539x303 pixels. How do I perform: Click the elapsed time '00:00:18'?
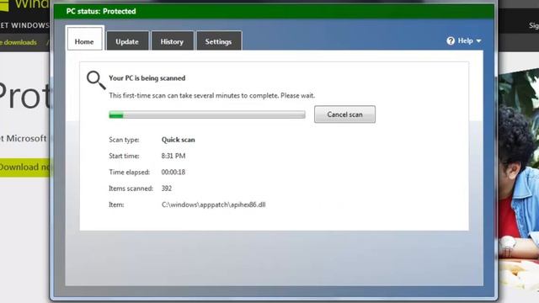pyautogui.click(x=173, y=172)
